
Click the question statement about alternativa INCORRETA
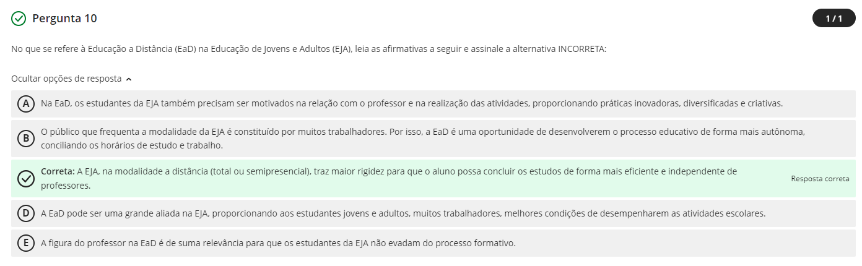coord(308,49)
